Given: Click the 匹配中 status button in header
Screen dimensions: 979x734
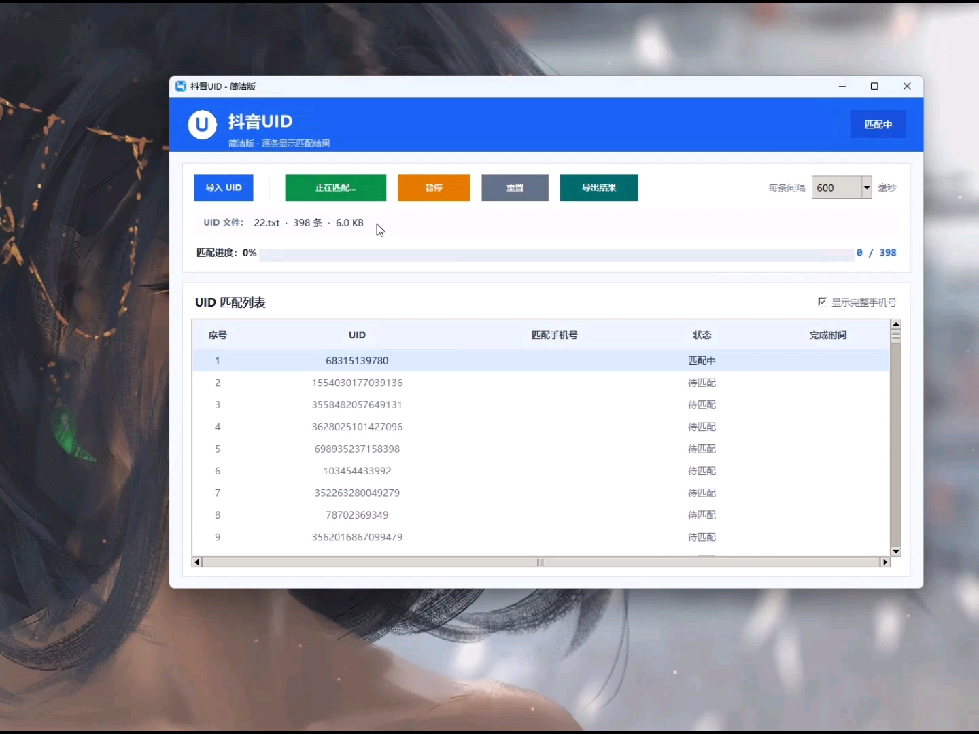Looking at the screenshot, I should (878, 124).
